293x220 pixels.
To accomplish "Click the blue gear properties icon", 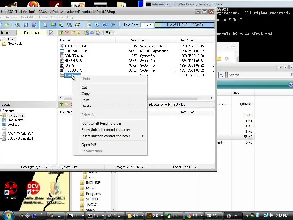I will [92, 33].
